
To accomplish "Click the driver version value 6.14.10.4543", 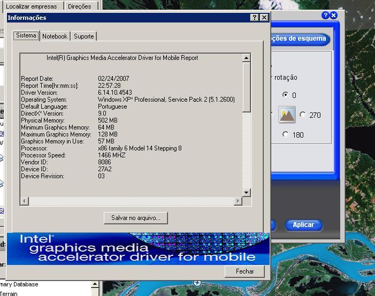I will point(115,93).
